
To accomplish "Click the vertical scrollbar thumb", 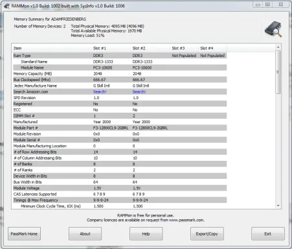I will click(278, 72).
